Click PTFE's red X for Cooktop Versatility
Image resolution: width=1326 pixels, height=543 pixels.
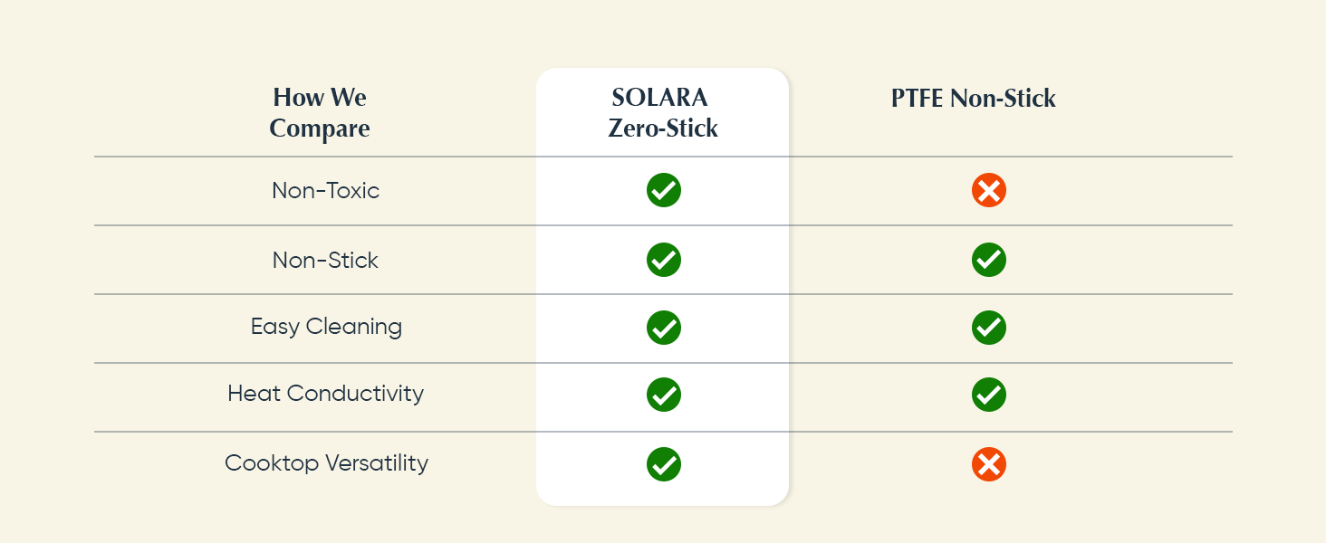click(x=989, y=464)
